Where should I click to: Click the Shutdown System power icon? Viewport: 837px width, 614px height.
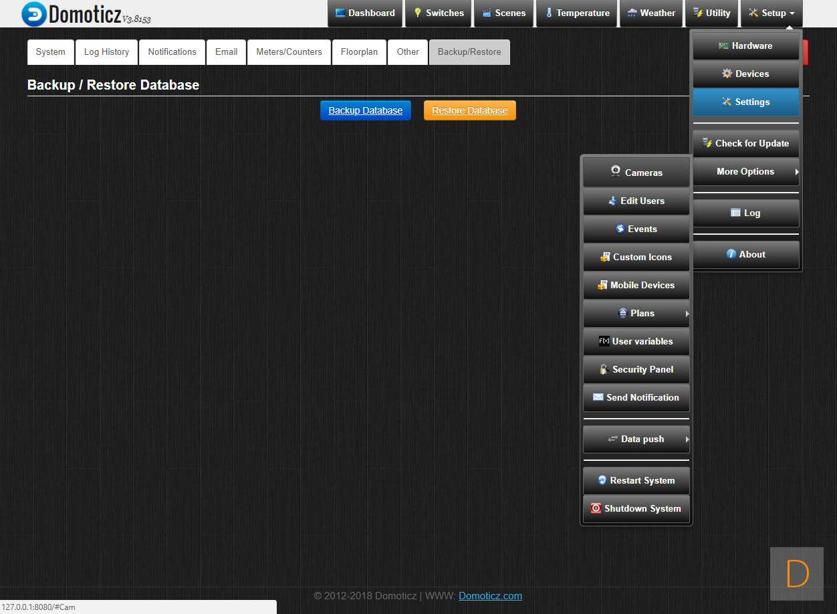pos(596,508)
